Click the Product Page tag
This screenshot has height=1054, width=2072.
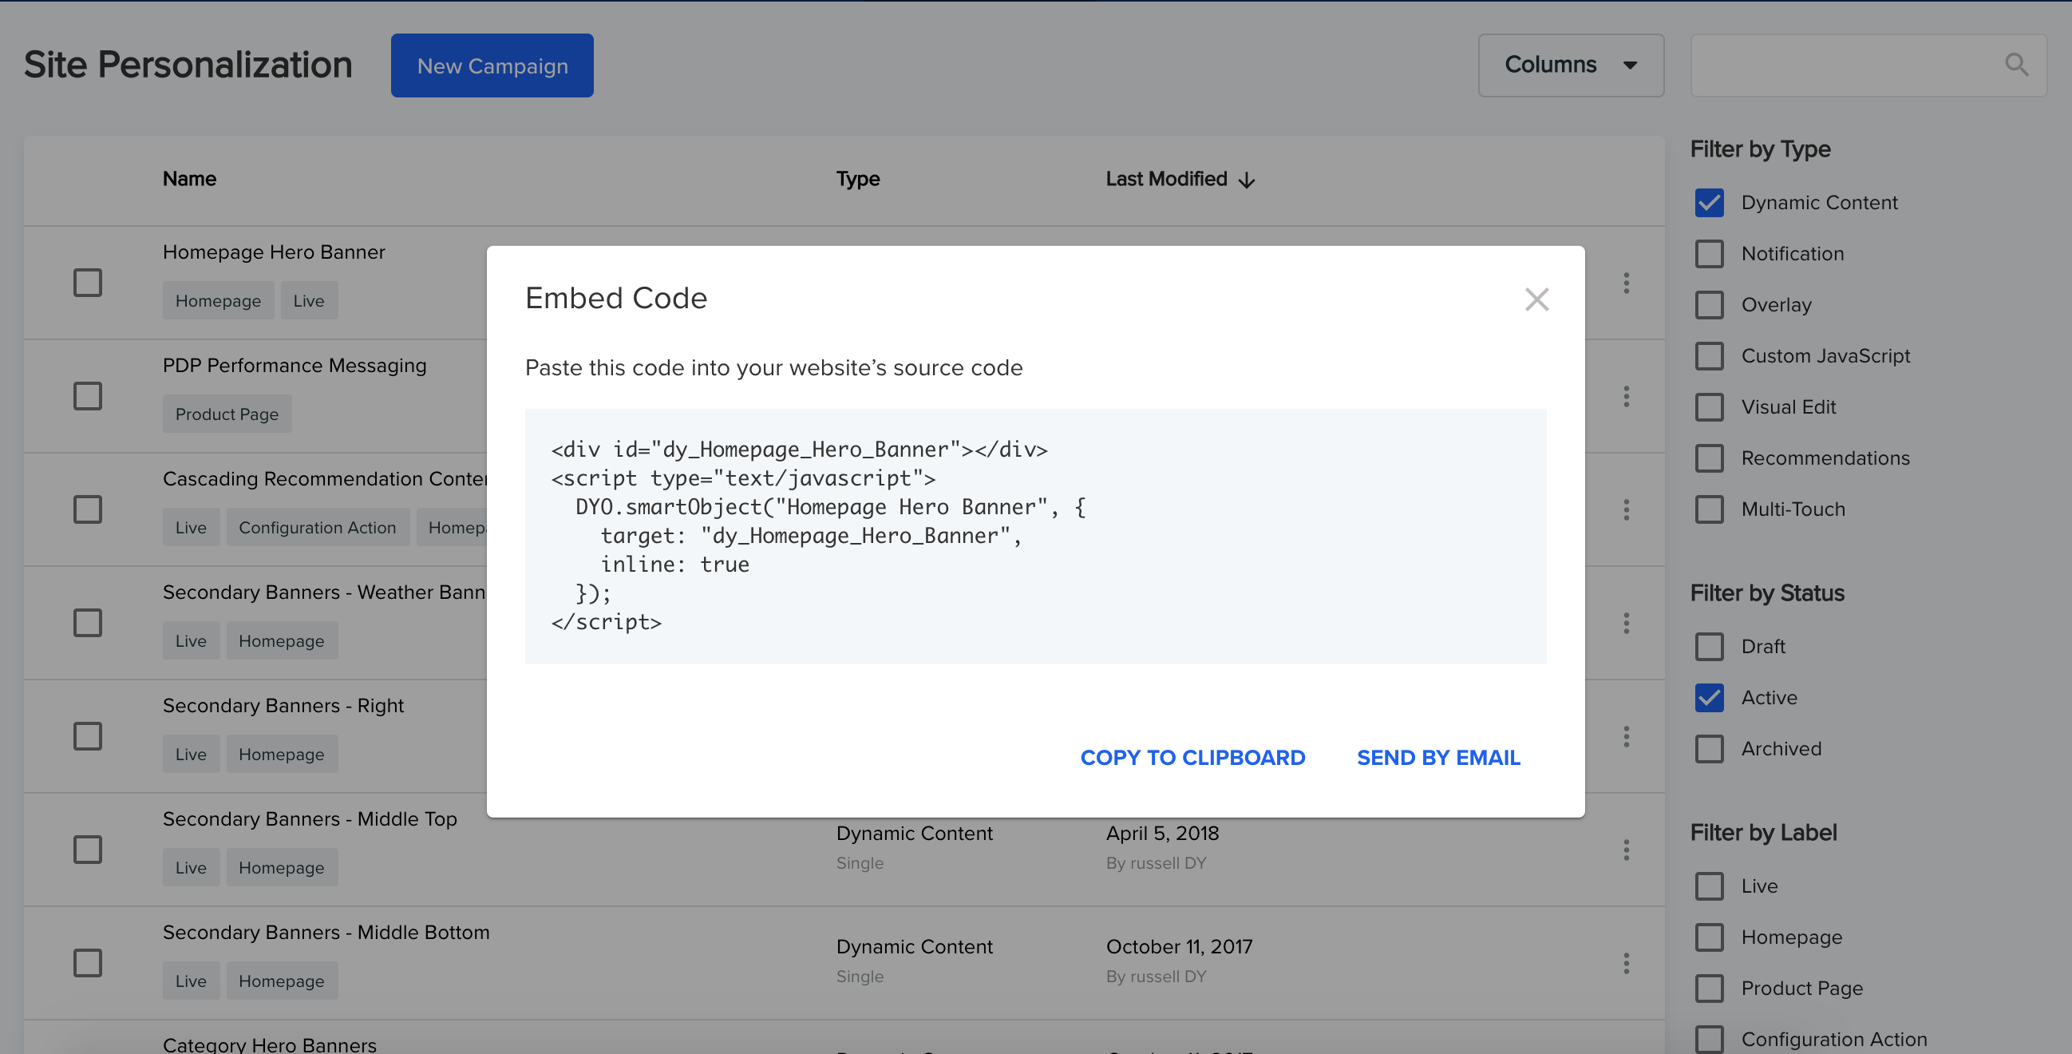[227, 414]
